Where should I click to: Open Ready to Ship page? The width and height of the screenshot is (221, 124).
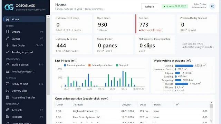[24, 84]
